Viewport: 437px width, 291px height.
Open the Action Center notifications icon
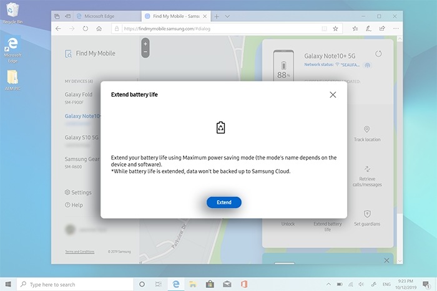(426, 284)
